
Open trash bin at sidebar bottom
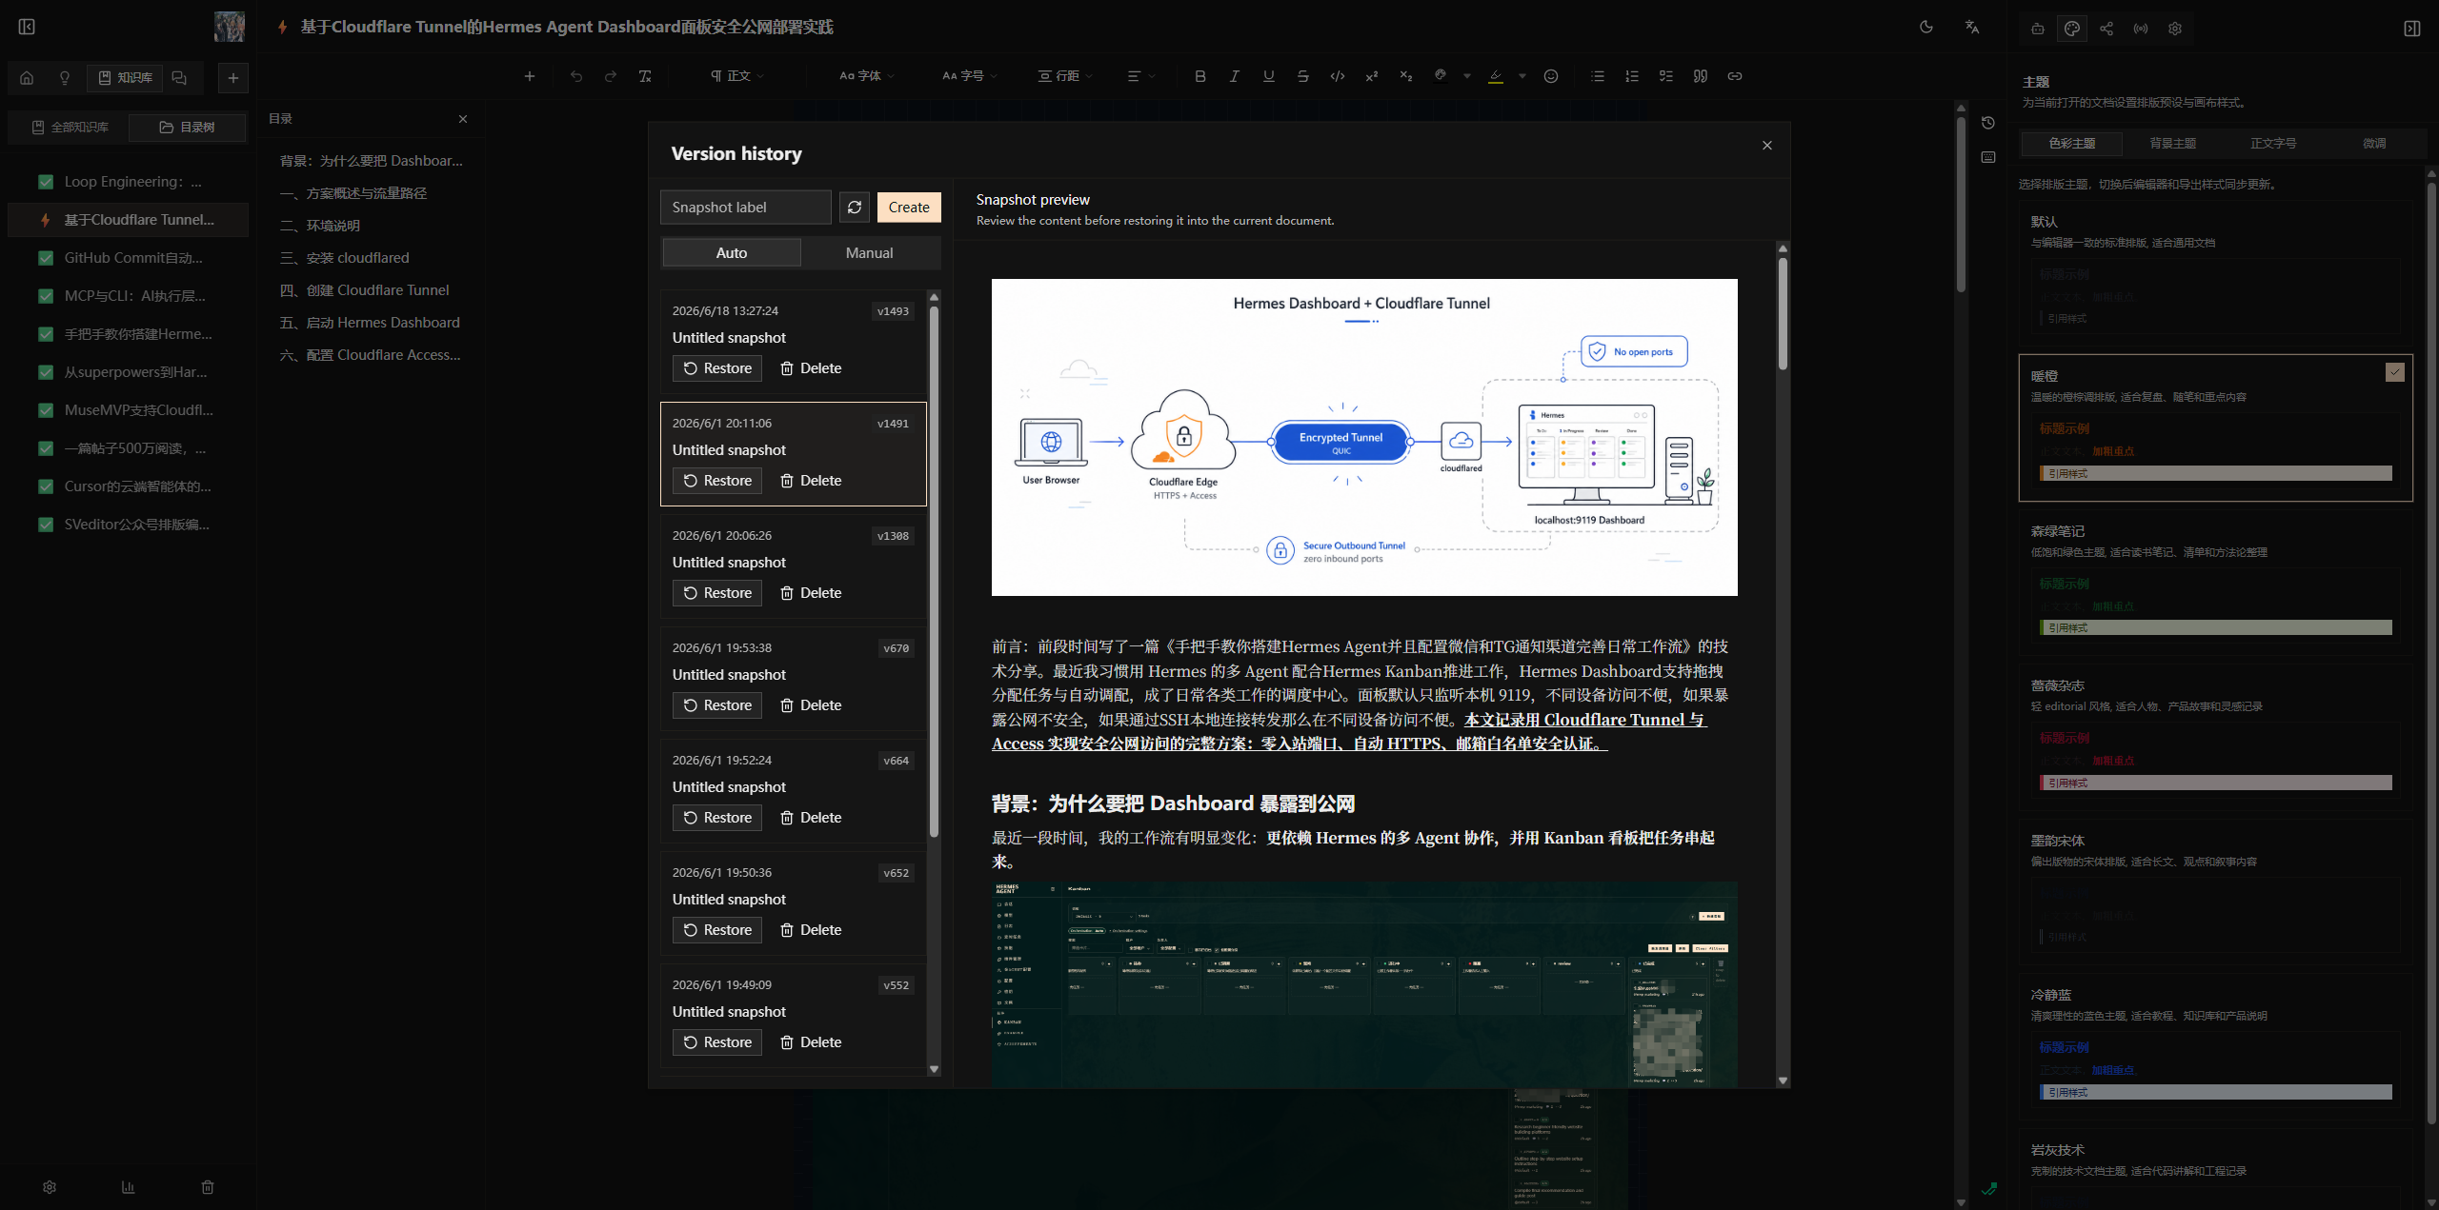(x=208, y=1187)
